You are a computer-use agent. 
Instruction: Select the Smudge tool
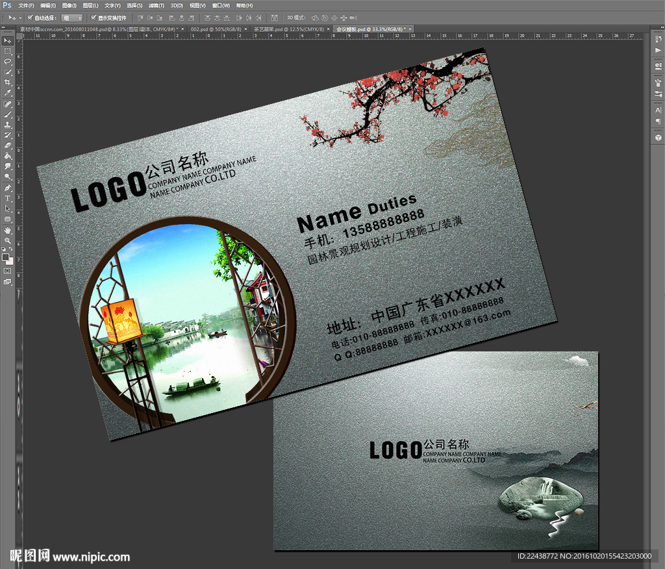[7, 166]
